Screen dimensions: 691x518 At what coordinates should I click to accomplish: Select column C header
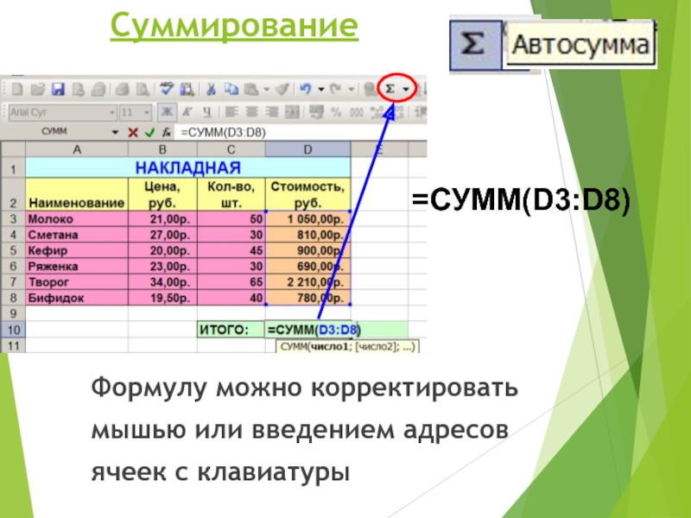[231, 149]
